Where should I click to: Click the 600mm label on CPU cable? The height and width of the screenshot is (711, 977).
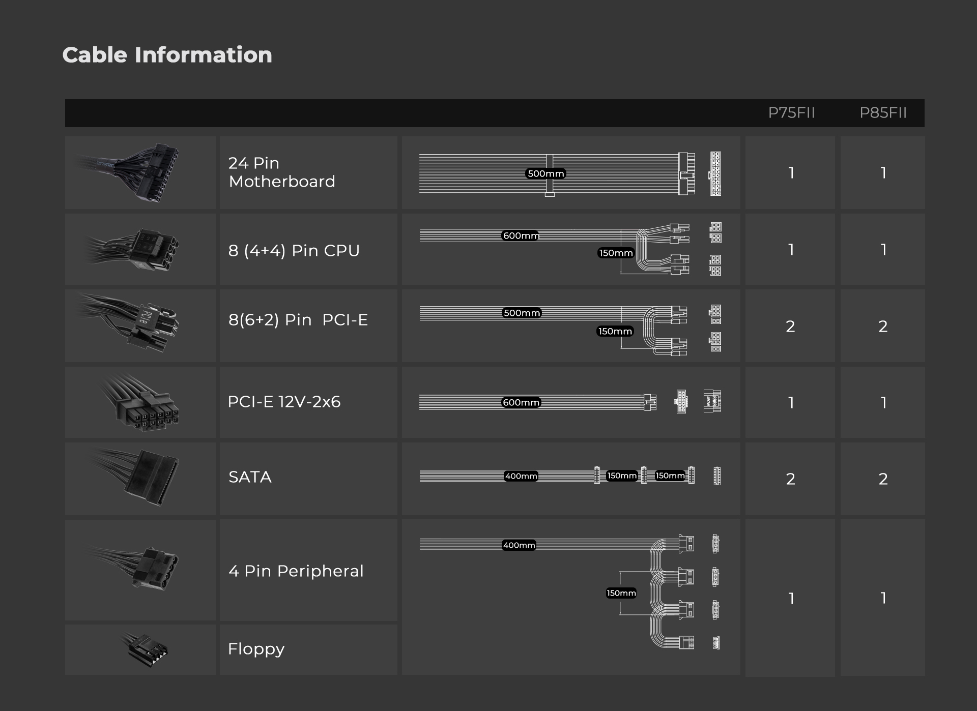tap(521, 235)
